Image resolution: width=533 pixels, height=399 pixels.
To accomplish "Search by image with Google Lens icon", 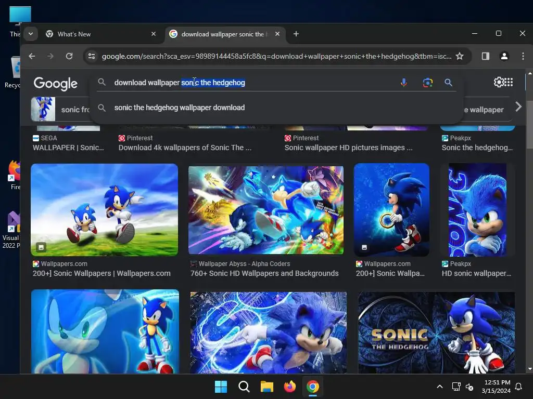I will point(428,83).
